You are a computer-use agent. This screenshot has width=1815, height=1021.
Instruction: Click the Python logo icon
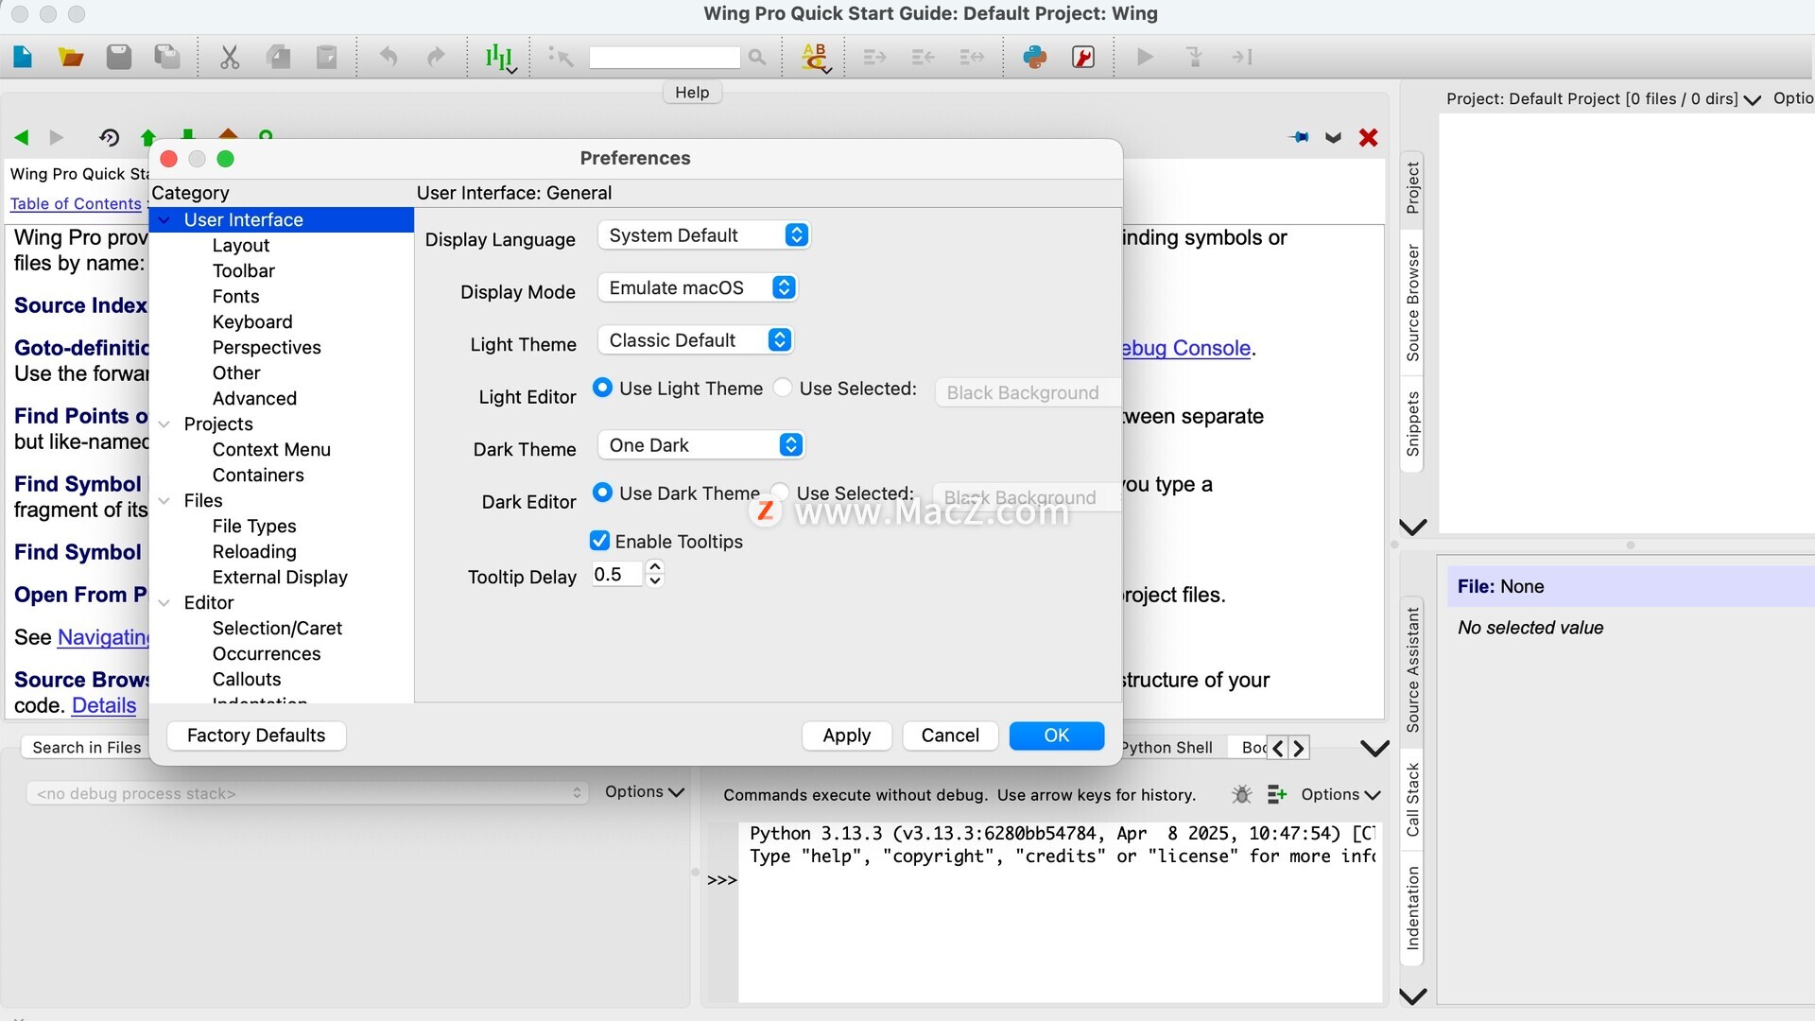point(1035,57)
